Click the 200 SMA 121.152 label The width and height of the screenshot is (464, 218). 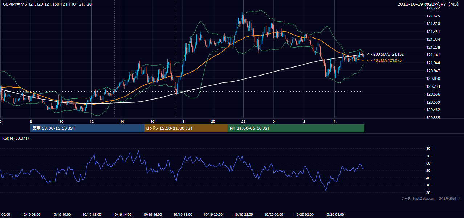[x=385, y=54]
